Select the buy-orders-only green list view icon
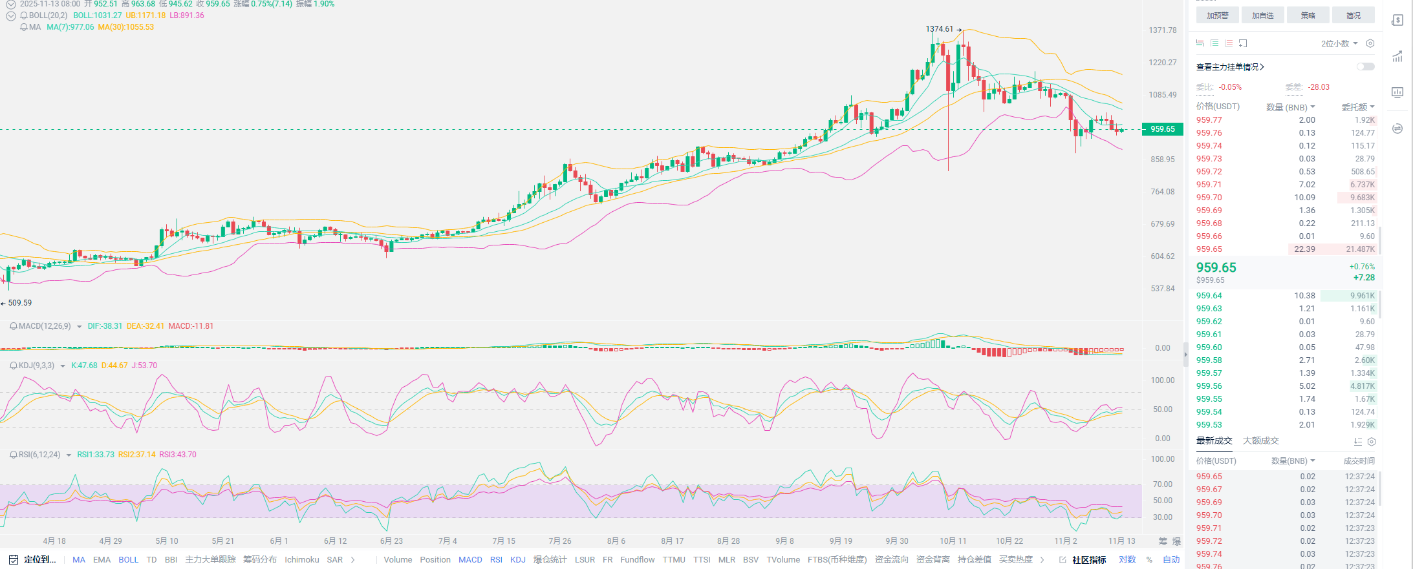 [1214, 43]
